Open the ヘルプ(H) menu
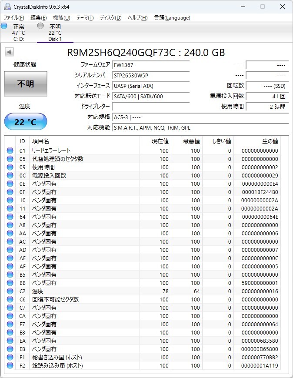The width and height of the screenshot is (293, 378). [137, 18]
